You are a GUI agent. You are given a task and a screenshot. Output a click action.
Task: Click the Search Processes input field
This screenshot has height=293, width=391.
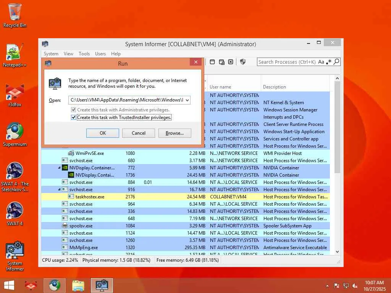click(287, 62)
